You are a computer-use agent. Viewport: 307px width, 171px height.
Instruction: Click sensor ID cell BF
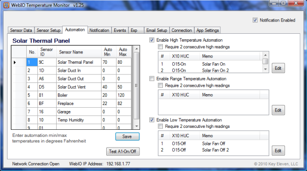point(47,104)
